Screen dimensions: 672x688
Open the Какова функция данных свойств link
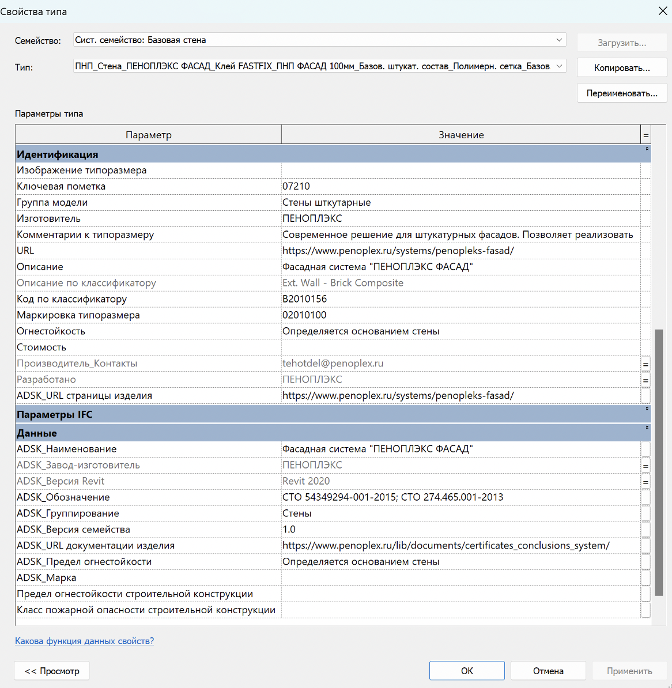point(84,641)
